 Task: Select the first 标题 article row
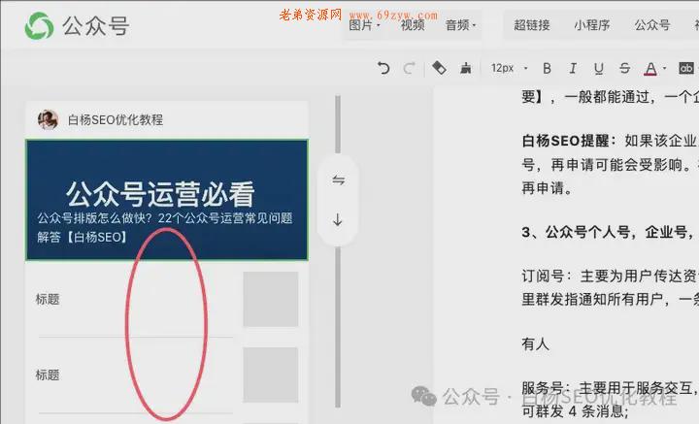[167, 299]
